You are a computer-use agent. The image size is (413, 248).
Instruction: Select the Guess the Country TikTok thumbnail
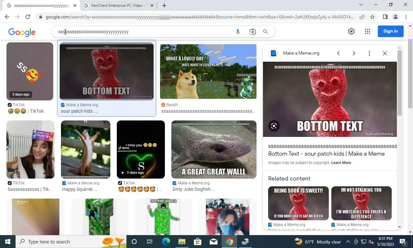point(30,150)
